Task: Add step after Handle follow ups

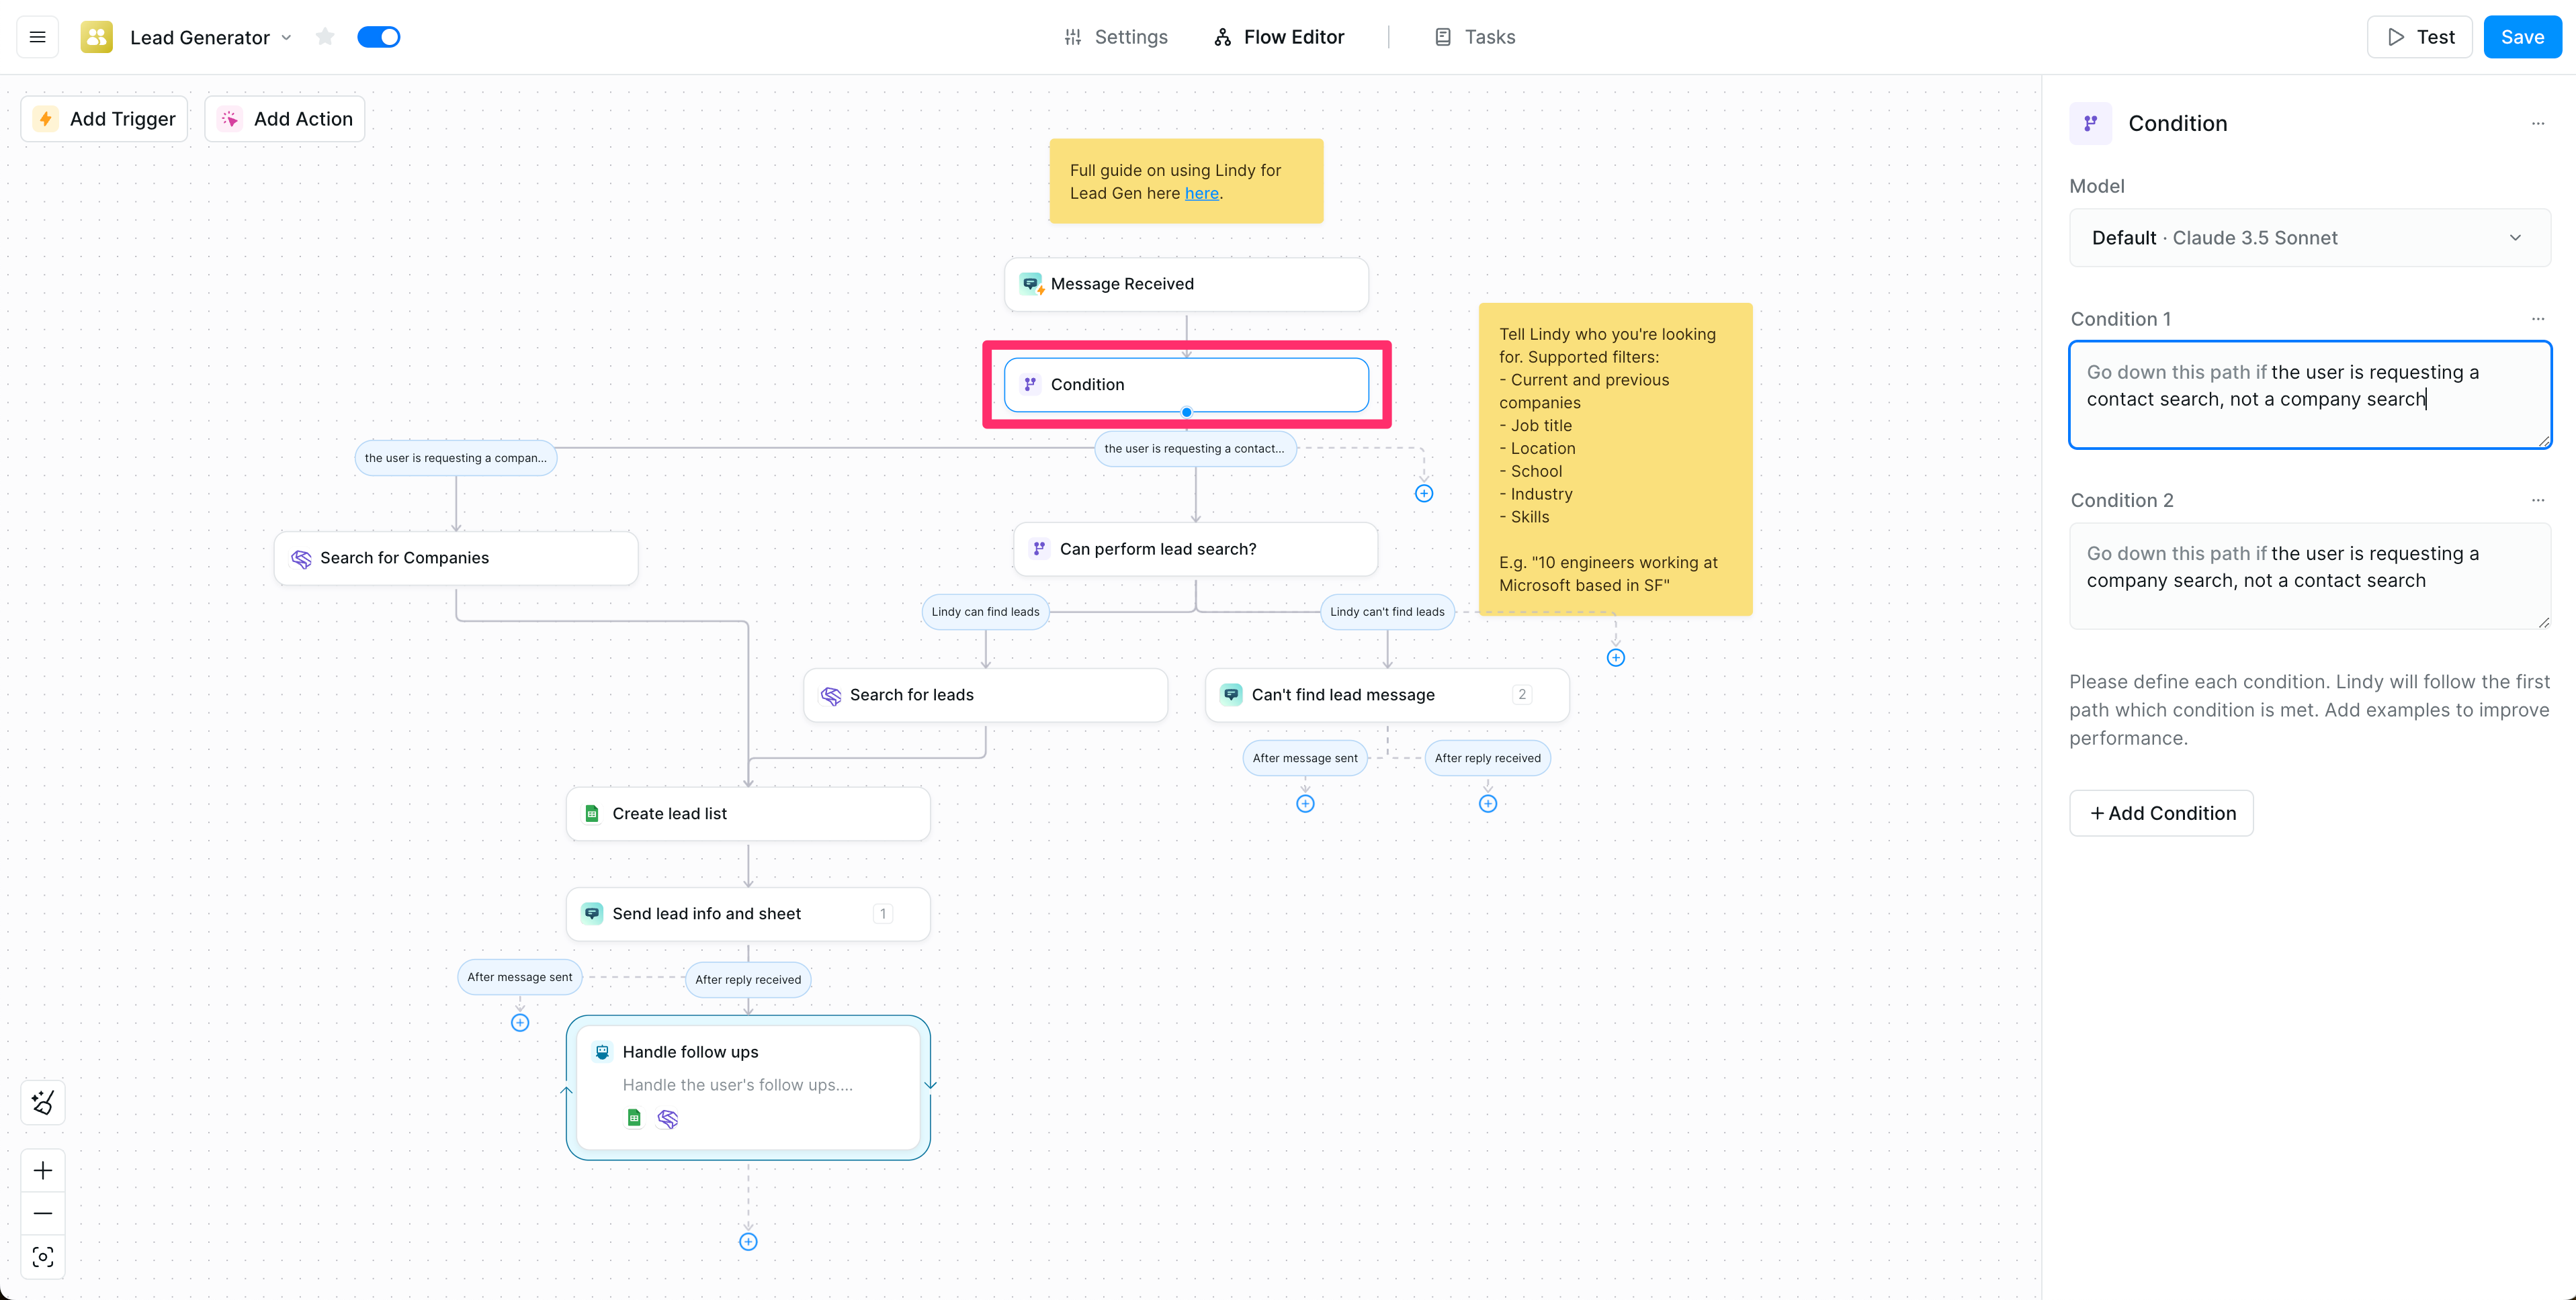Action: click(748, 1241)
